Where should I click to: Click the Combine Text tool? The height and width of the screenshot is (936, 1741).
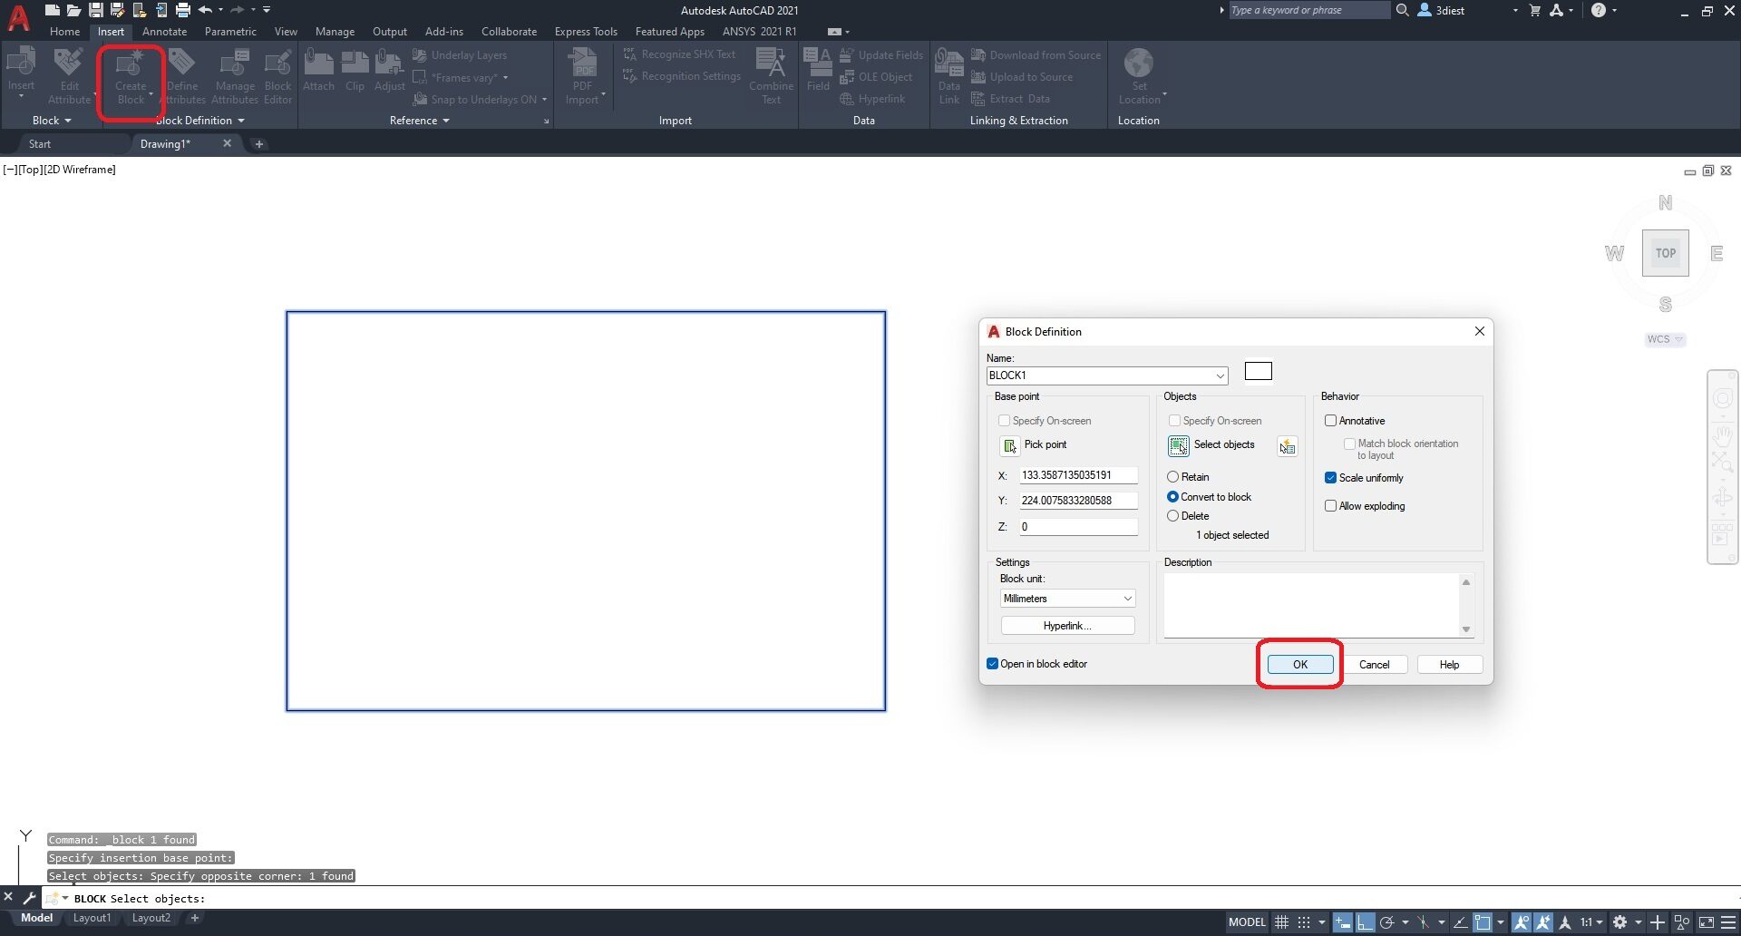771,73
